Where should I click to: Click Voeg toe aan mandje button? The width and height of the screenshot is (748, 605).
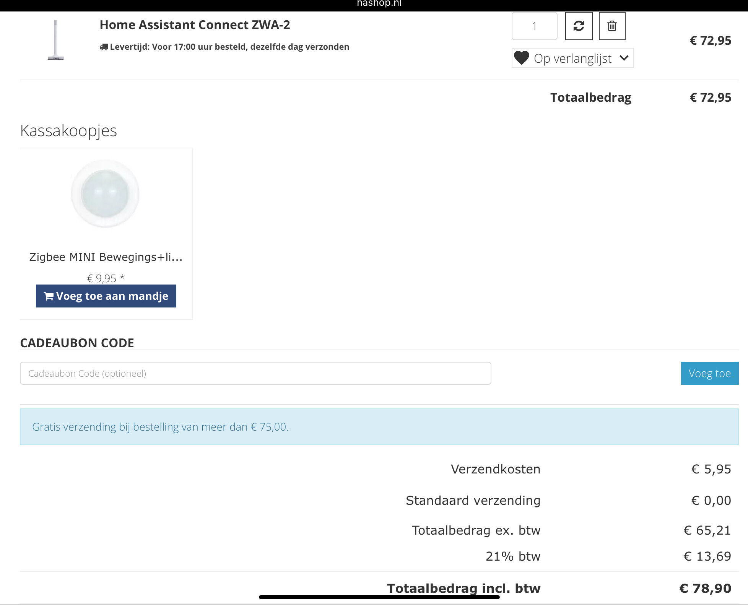click(106, 296)
